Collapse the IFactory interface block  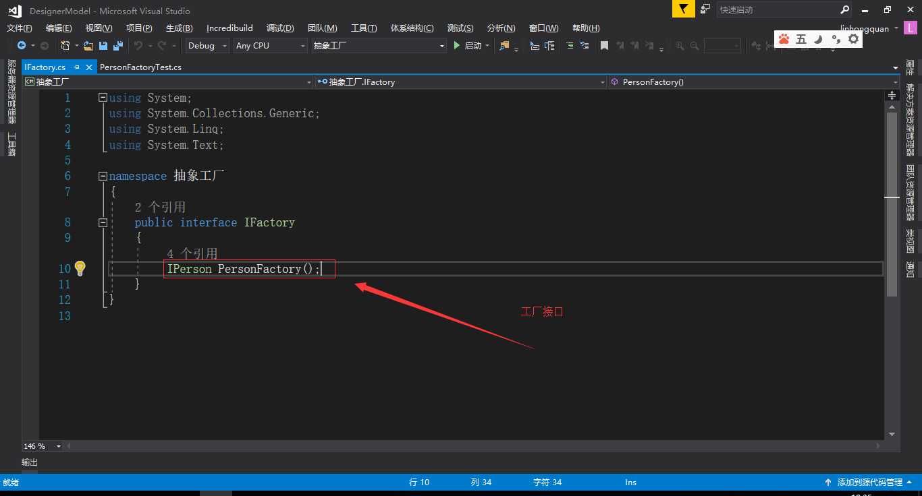pos(103,222)
